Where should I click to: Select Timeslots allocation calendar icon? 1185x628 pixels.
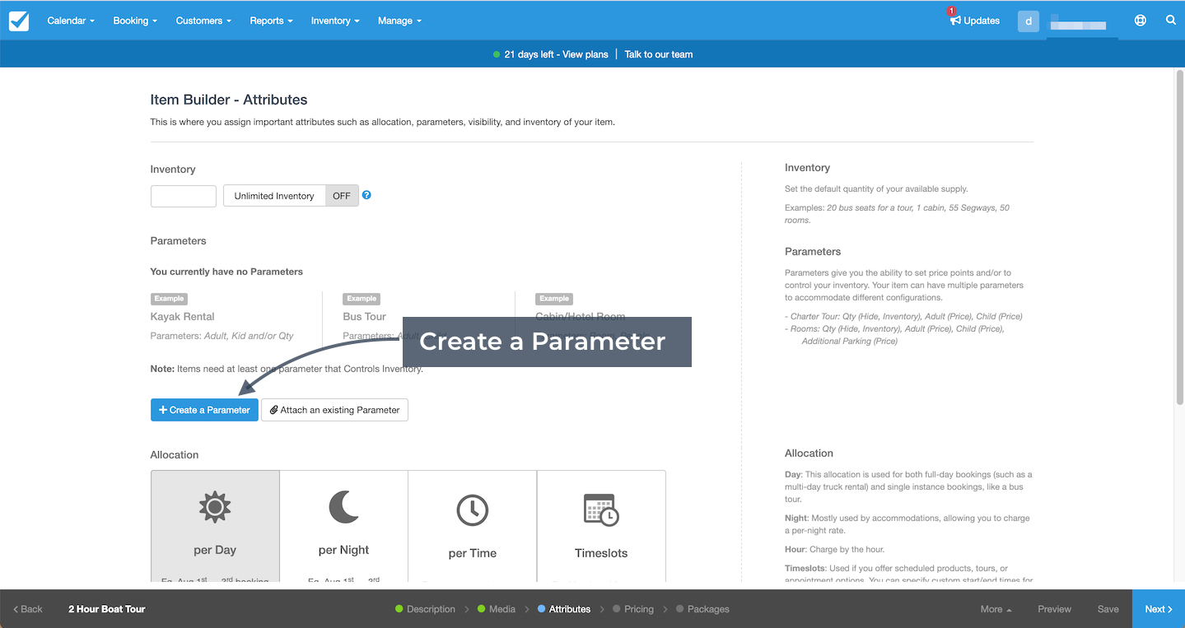(x=601, y=510)
